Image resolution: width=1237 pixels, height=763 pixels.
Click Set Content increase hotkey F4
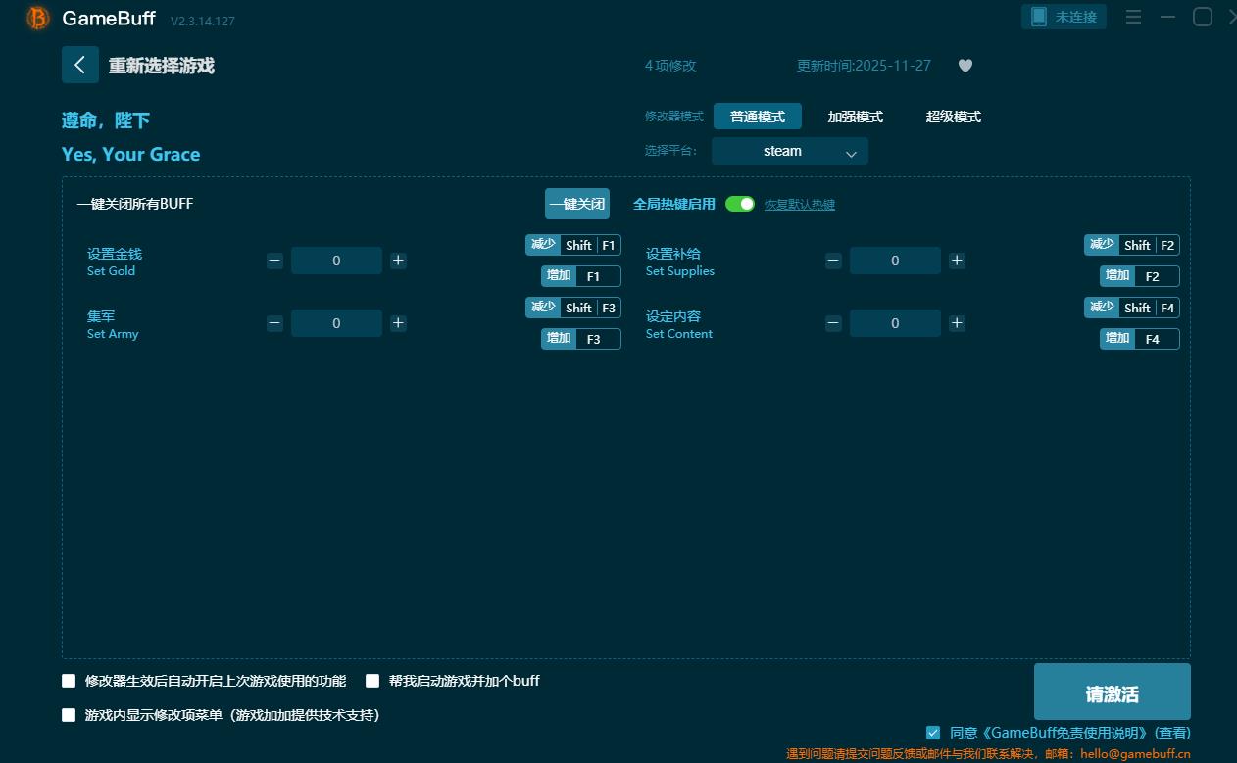tap(1140, 339)
